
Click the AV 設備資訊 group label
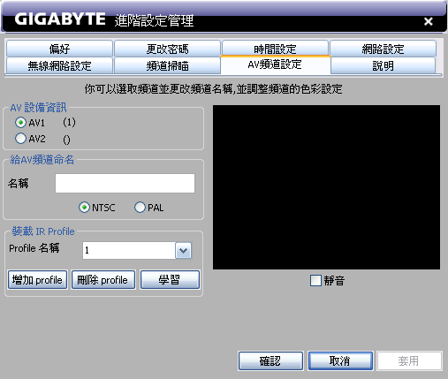(x=38, y=108)
